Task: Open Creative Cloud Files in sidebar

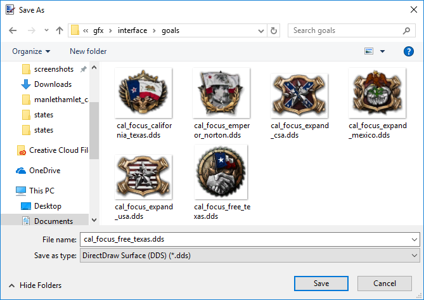Action: (53, 150)
